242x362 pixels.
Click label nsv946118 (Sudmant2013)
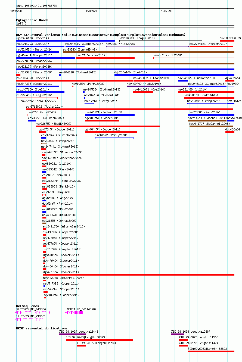coord(78,72)
